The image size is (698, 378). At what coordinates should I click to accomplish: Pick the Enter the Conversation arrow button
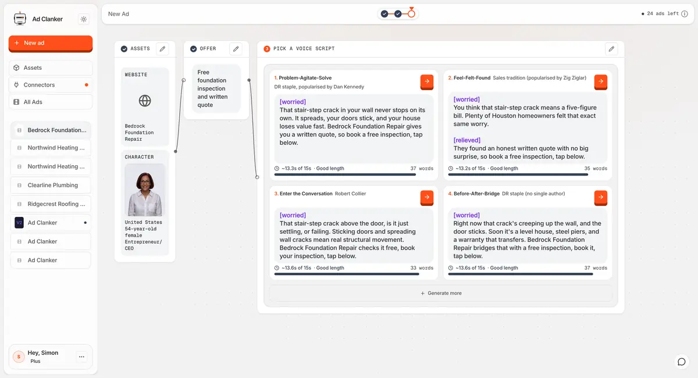pyautogui.click(x=427, y=198)
